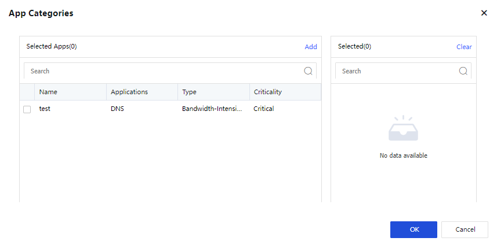Confirm with the OK button
Viewport: 497px width, 245px height.
pos(413,229)
